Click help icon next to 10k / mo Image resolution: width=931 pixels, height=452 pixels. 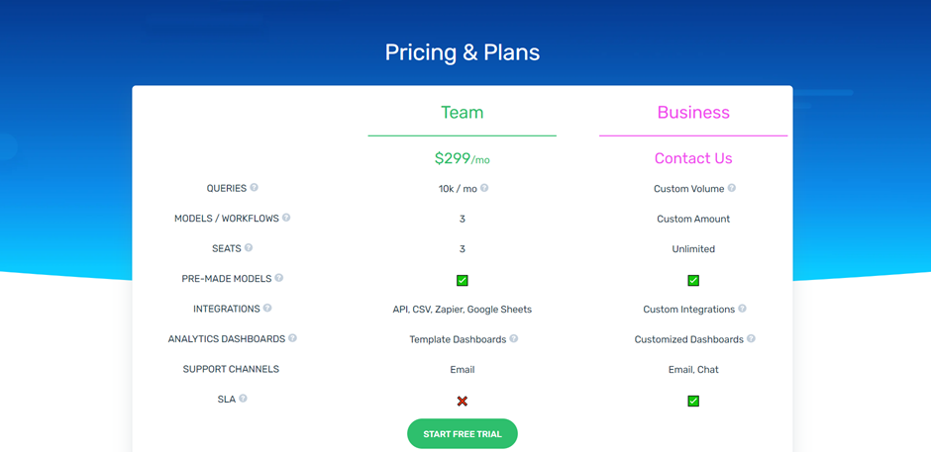(484, 188)
